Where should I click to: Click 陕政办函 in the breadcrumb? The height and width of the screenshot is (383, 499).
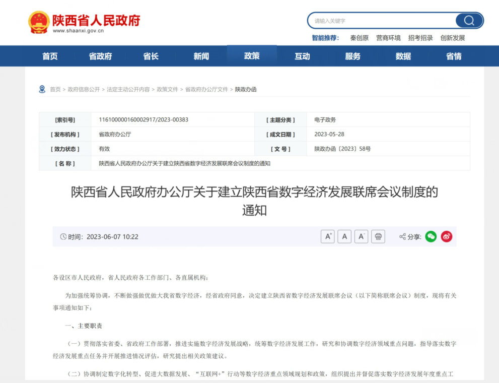click(246, 90)
